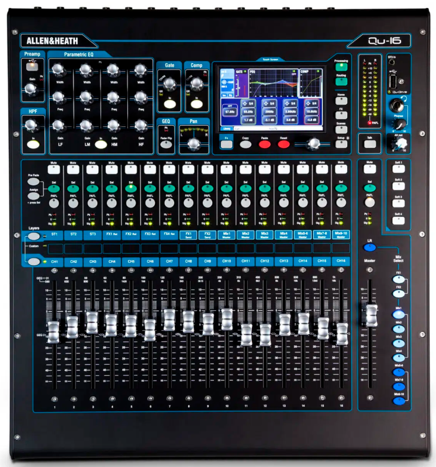Switch to upper layer (ST1 row) key
The height and width of the screenshot is (467, 436).
34,237
